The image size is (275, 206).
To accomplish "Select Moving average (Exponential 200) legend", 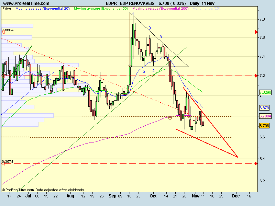I will [161, 8].
